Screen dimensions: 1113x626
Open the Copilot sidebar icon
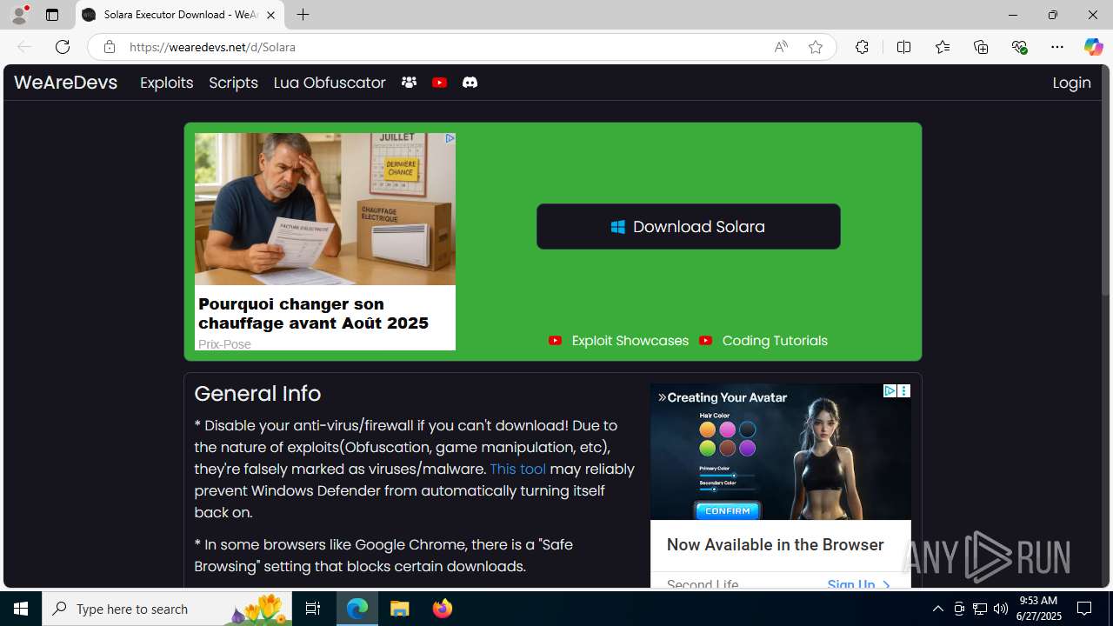point(1093,47)
